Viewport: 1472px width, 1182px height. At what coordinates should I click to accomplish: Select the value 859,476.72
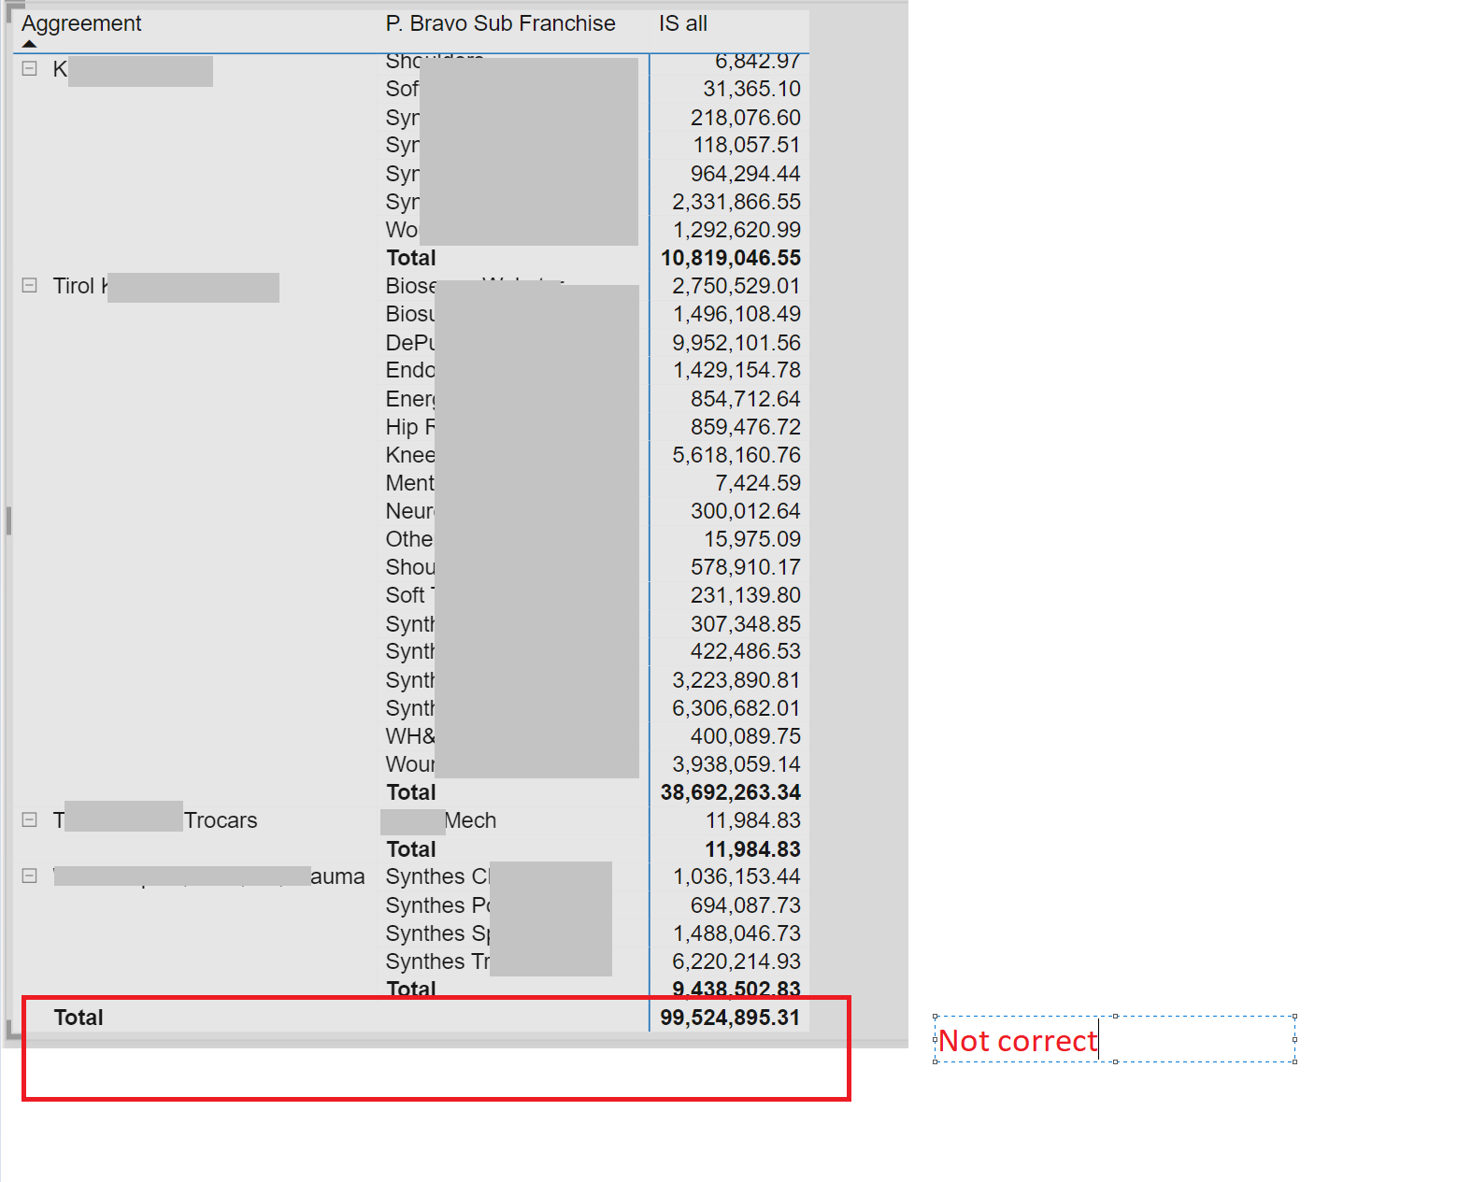coord(746,427)
